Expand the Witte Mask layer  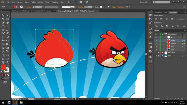(x=162, y=52)
